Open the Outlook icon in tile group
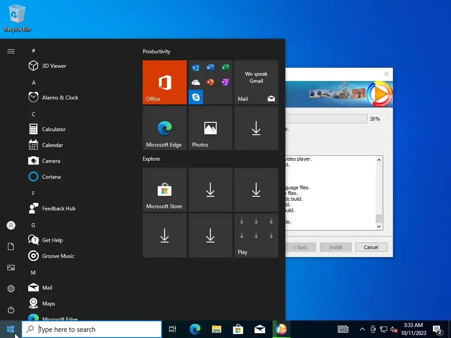 [x=196, y=67]
